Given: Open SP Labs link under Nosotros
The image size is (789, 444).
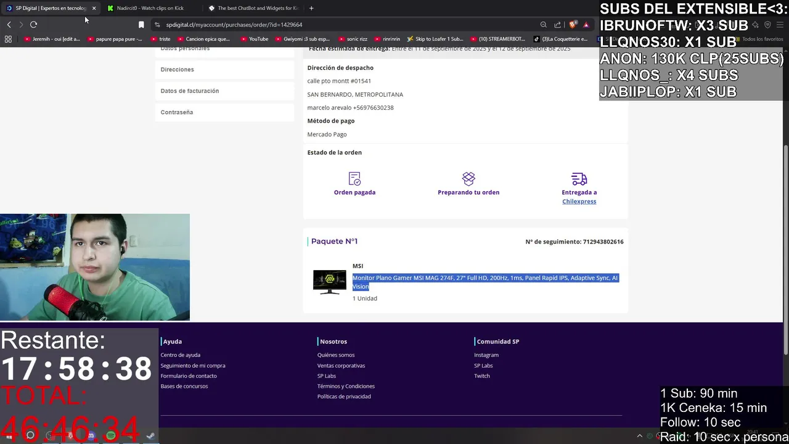Looking at the screenshot, I should (x=327, y=376).
